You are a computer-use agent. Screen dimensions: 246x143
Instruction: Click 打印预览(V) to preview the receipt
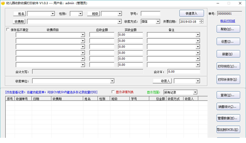tap(228, 66)
